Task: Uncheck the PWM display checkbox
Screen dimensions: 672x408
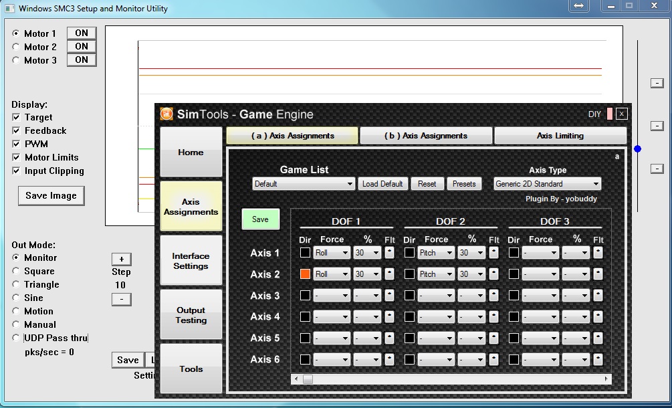Action: pos(16,144)
